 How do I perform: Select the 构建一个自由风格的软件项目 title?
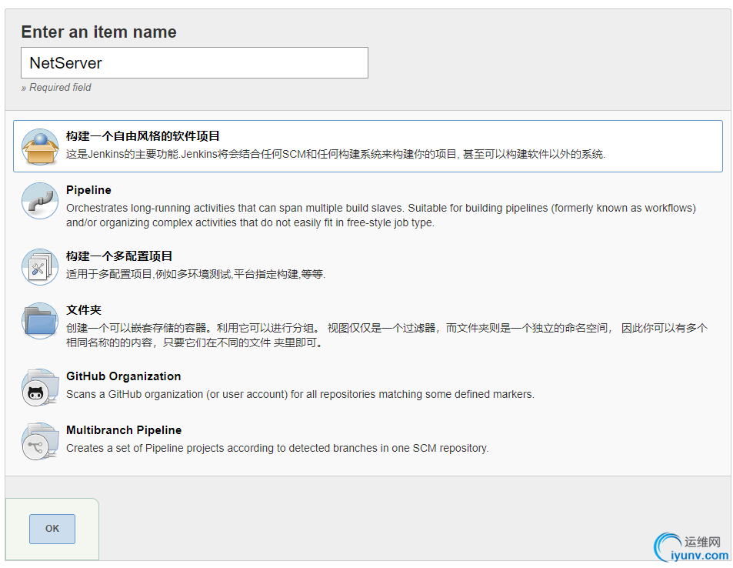click(x=143, y=136)
